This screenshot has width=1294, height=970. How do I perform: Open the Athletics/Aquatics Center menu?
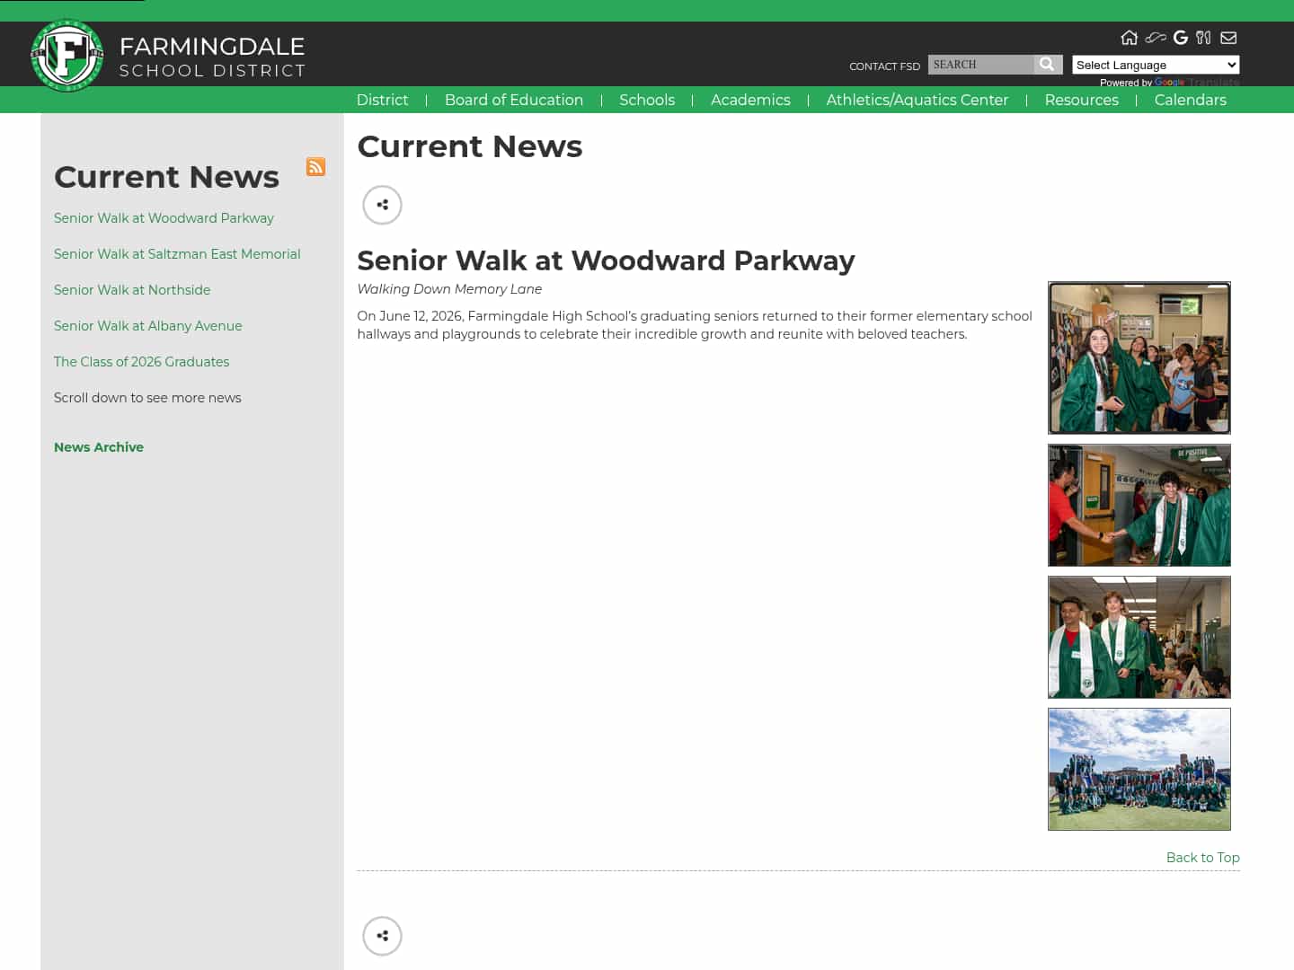pyautogui.click(x=917, y=100)
